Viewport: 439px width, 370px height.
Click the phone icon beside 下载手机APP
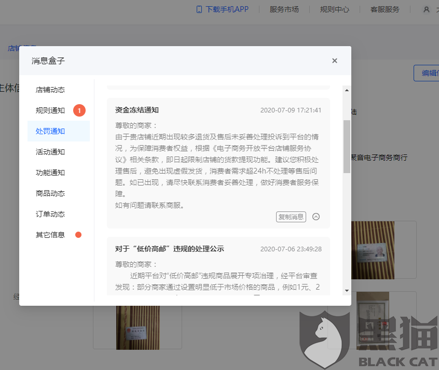(x=199, y=9)
